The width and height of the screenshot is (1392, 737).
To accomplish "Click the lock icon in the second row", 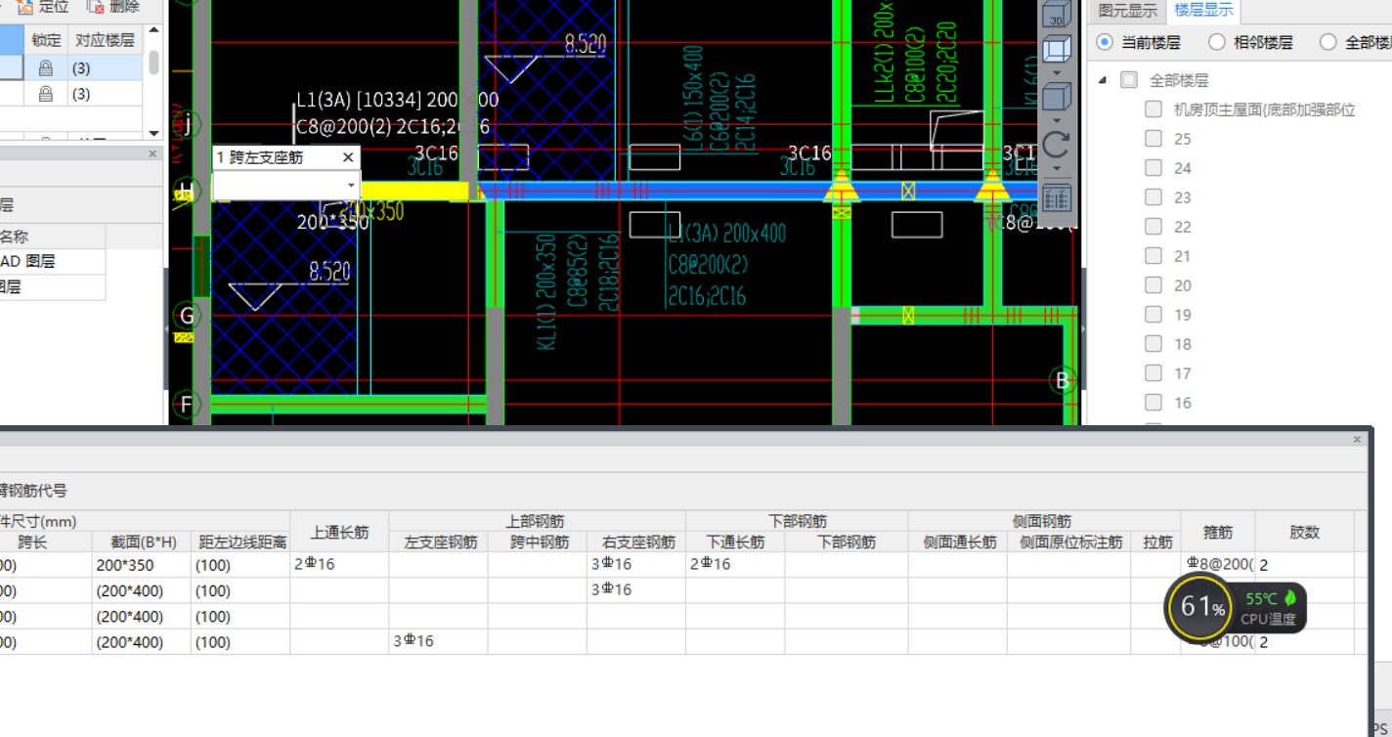I will 45,94.
